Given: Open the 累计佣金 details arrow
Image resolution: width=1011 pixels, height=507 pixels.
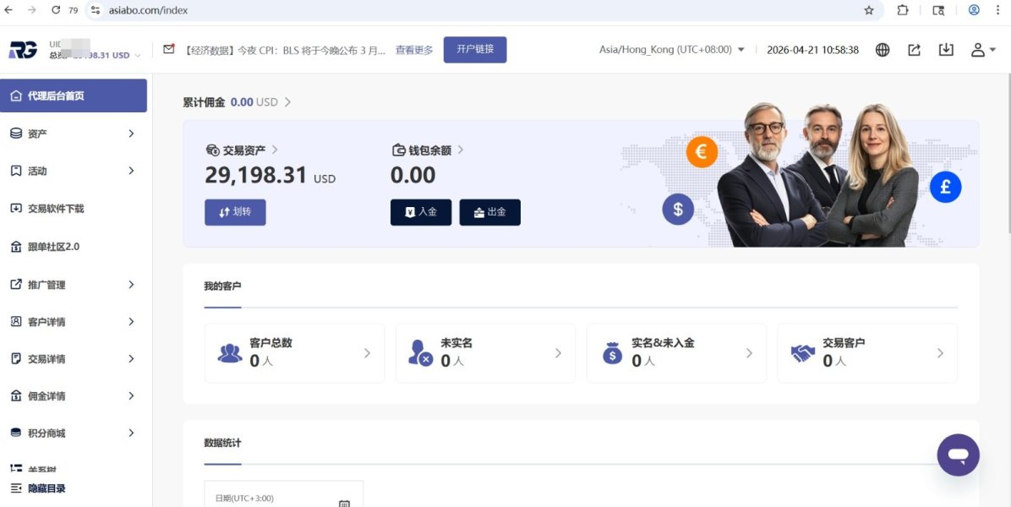Looking at the screenshot, I should [287, 101].
